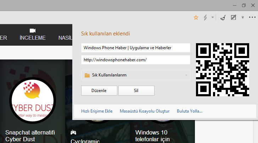Open Windows 10 telefonlar için article

152,136
